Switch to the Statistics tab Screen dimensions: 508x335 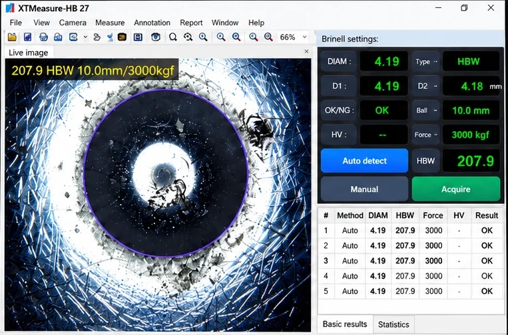(x=393, y=324)
